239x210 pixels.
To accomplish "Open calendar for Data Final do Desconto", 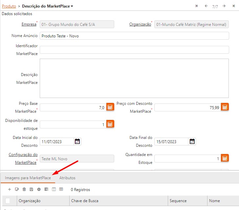I will point(192,142).
